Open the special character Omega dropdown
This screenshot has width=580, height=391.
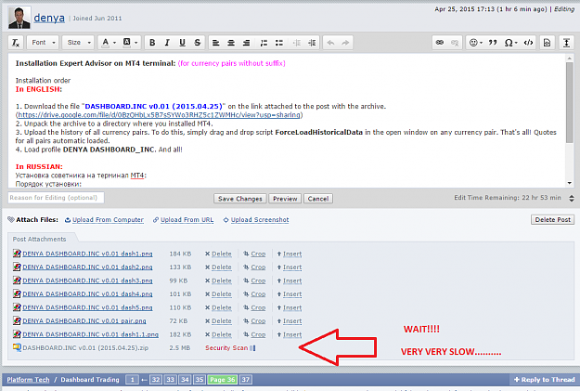point(510,43)
